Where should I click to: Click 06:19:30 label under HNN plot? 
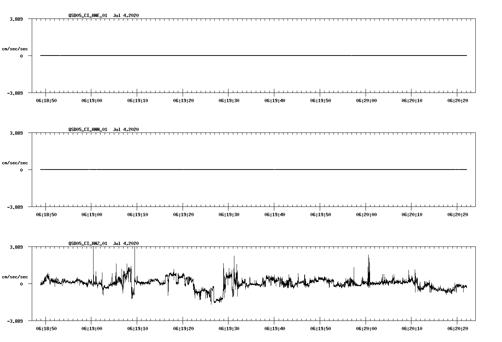point(229,215)
